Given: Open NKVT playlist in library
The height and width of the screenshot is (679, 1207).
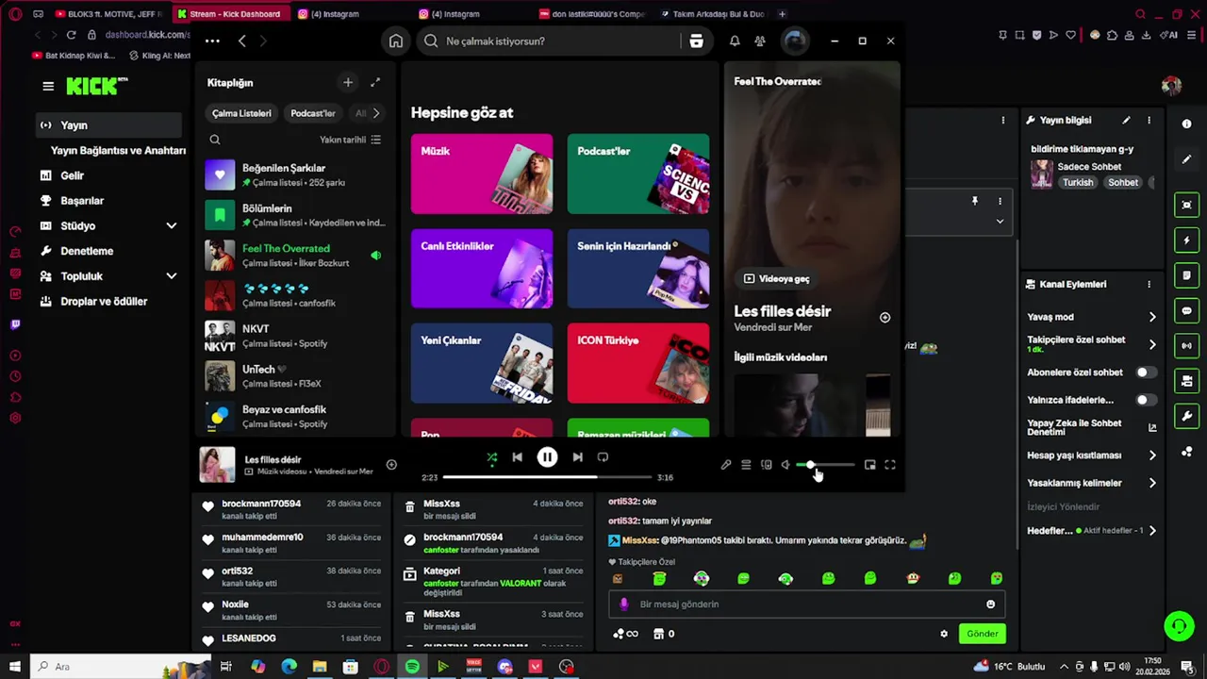Looking at the screenshot, I should coord(295,336).
